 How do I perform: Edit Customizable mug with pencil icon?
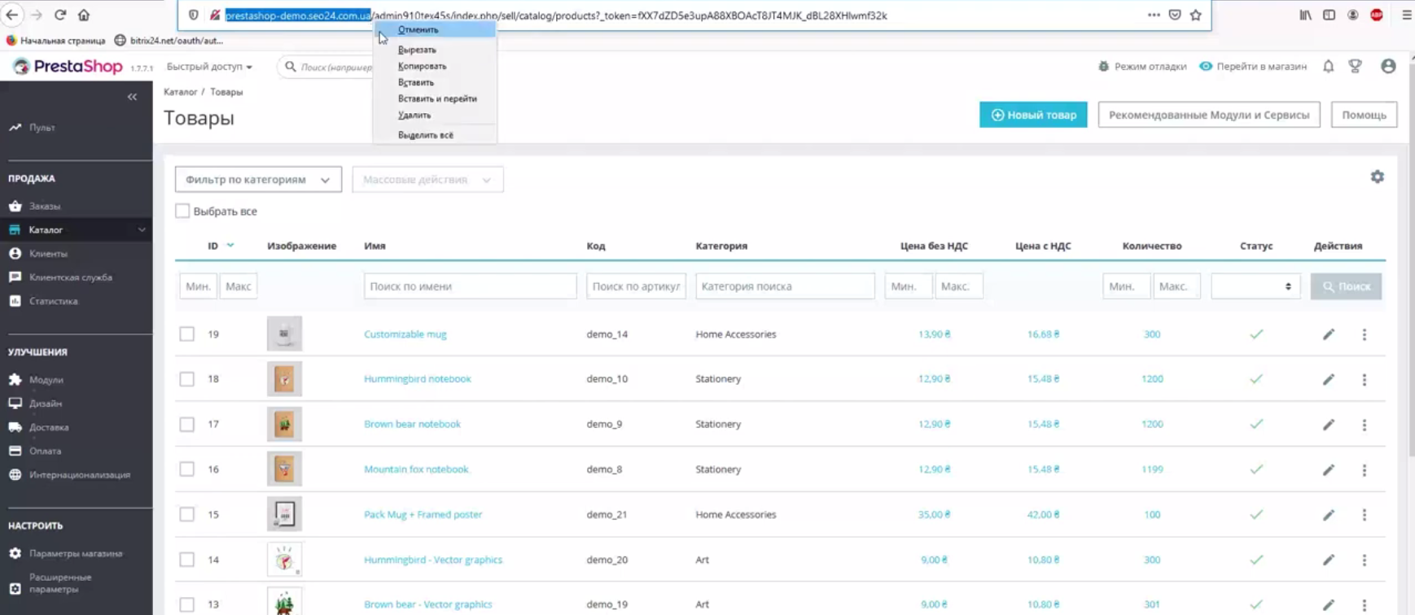coord(1328,334)
